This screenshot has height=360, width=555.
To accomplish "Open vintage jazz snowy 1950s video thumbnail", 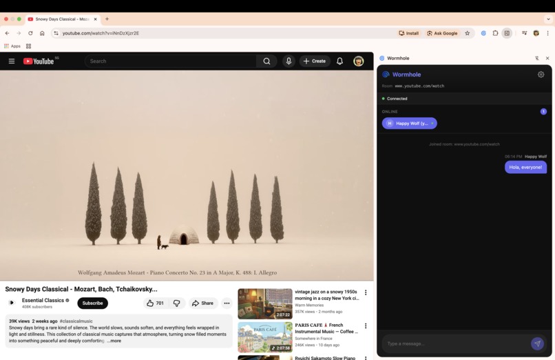I will point(265,303).
